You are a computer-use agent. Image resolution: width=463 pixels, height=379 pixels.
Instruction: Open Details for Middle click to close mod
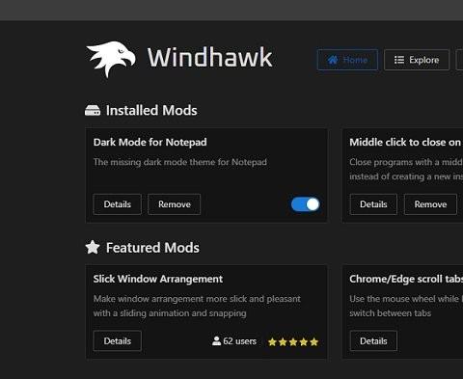click(373, 204)
